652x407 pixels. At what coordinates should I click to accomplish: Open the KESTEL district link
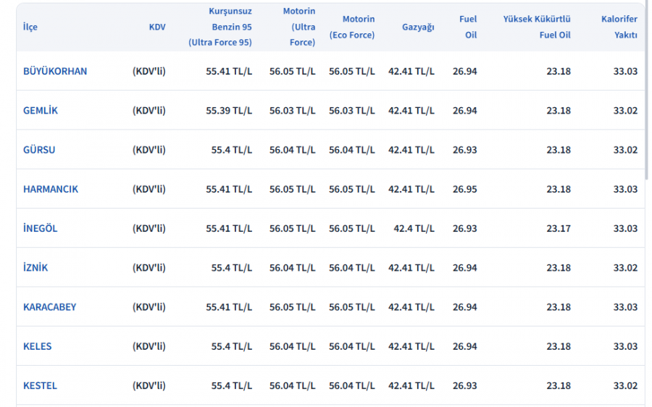[40, 385]
